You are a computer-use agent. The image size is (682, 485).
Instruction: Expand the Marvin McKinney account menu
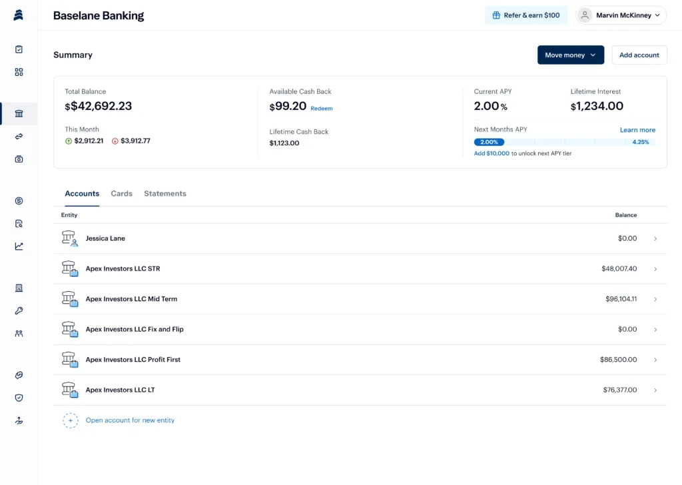620,15
